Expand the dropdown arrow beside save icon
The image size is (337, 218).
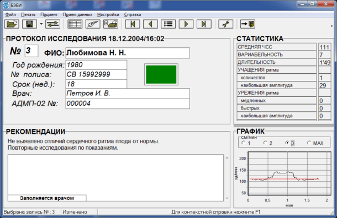point(41,24)
